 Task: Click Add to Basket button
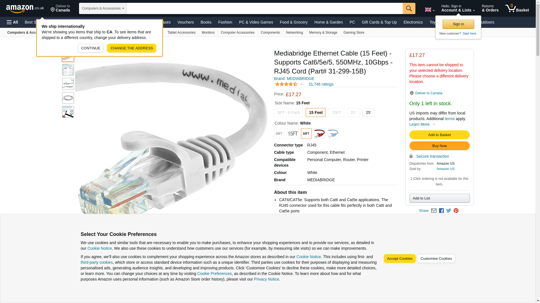(439, 135)
